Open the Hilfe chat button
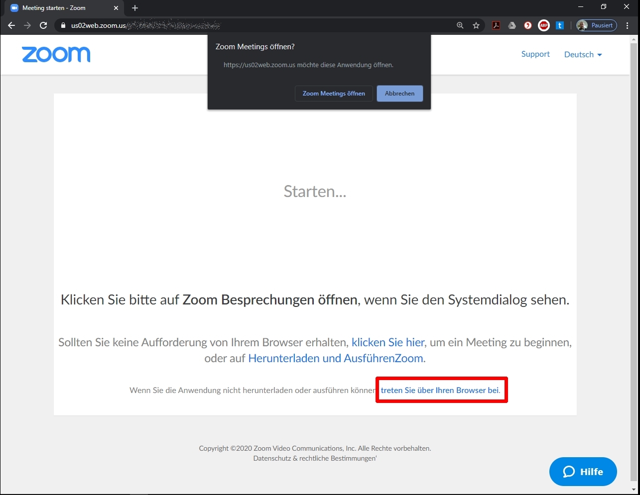The width and height of the screenshot is (640, 495). [583, 472]
